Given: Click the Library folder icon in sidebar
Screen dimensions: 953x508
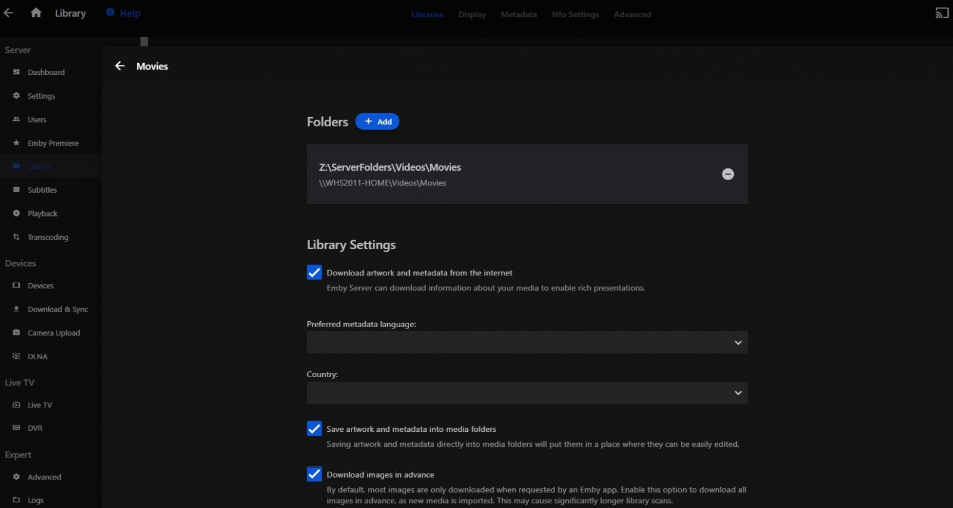Looking at the screenshot, I should click(17, 166).
